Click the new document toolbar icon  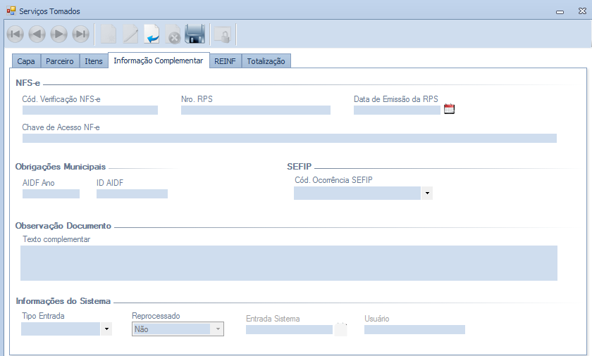pos(109,34)
